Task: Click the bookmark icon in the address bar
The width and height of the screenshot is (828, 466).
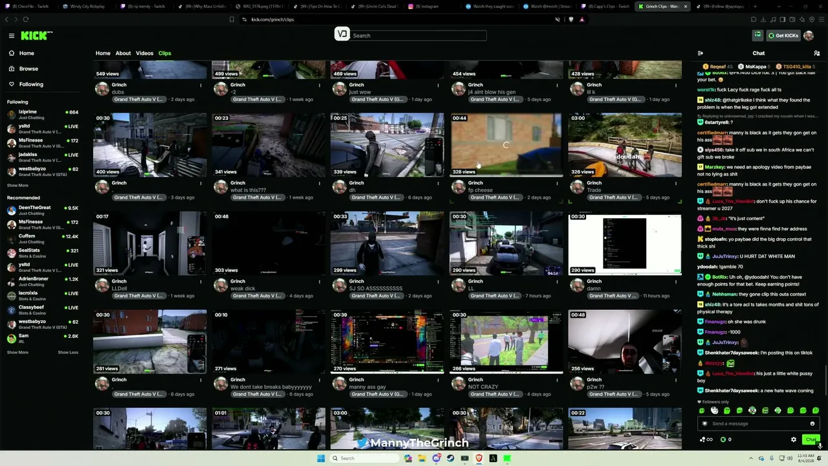Action: coord(232,19)
